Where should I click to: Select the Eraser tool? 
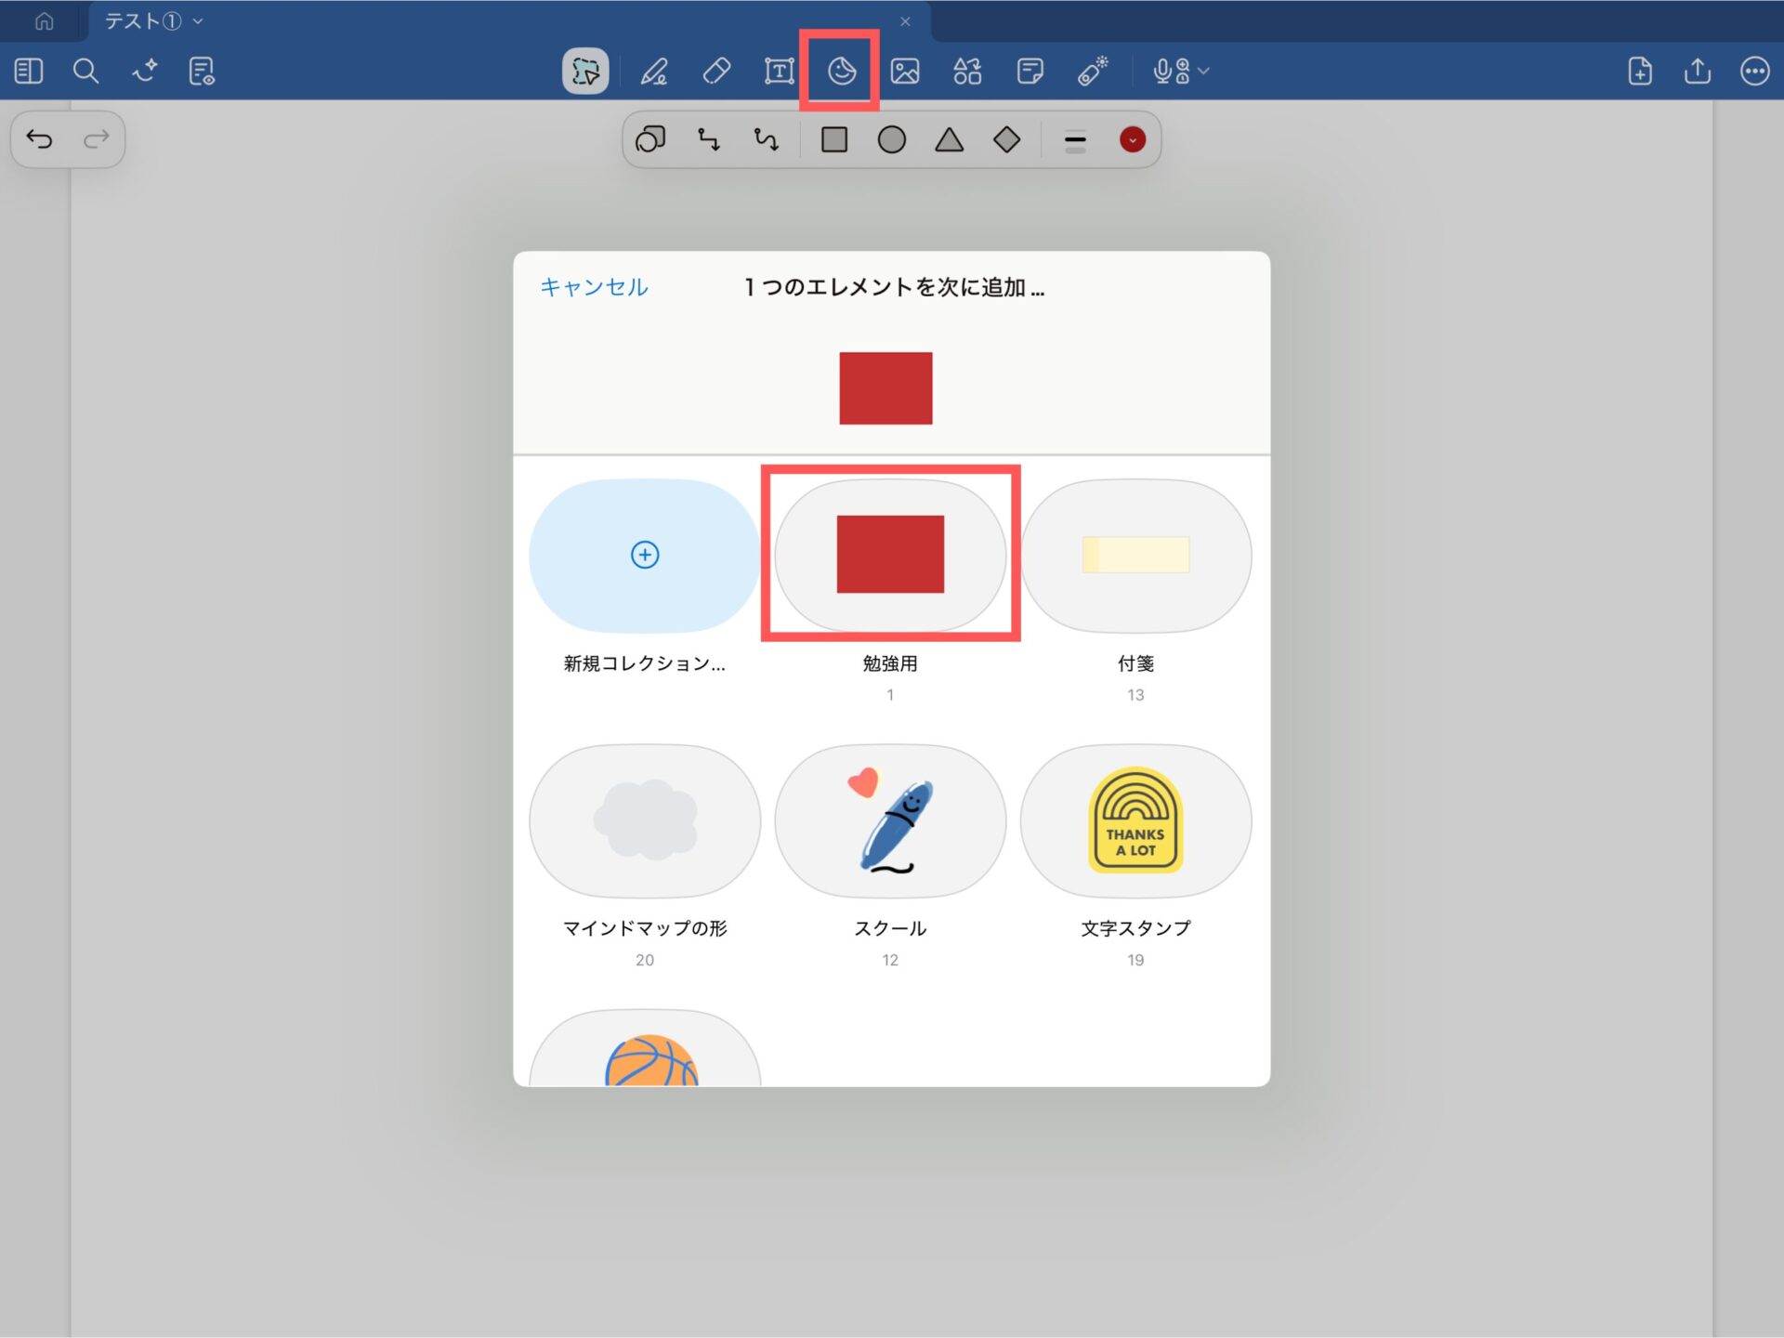tap(716, 72)
